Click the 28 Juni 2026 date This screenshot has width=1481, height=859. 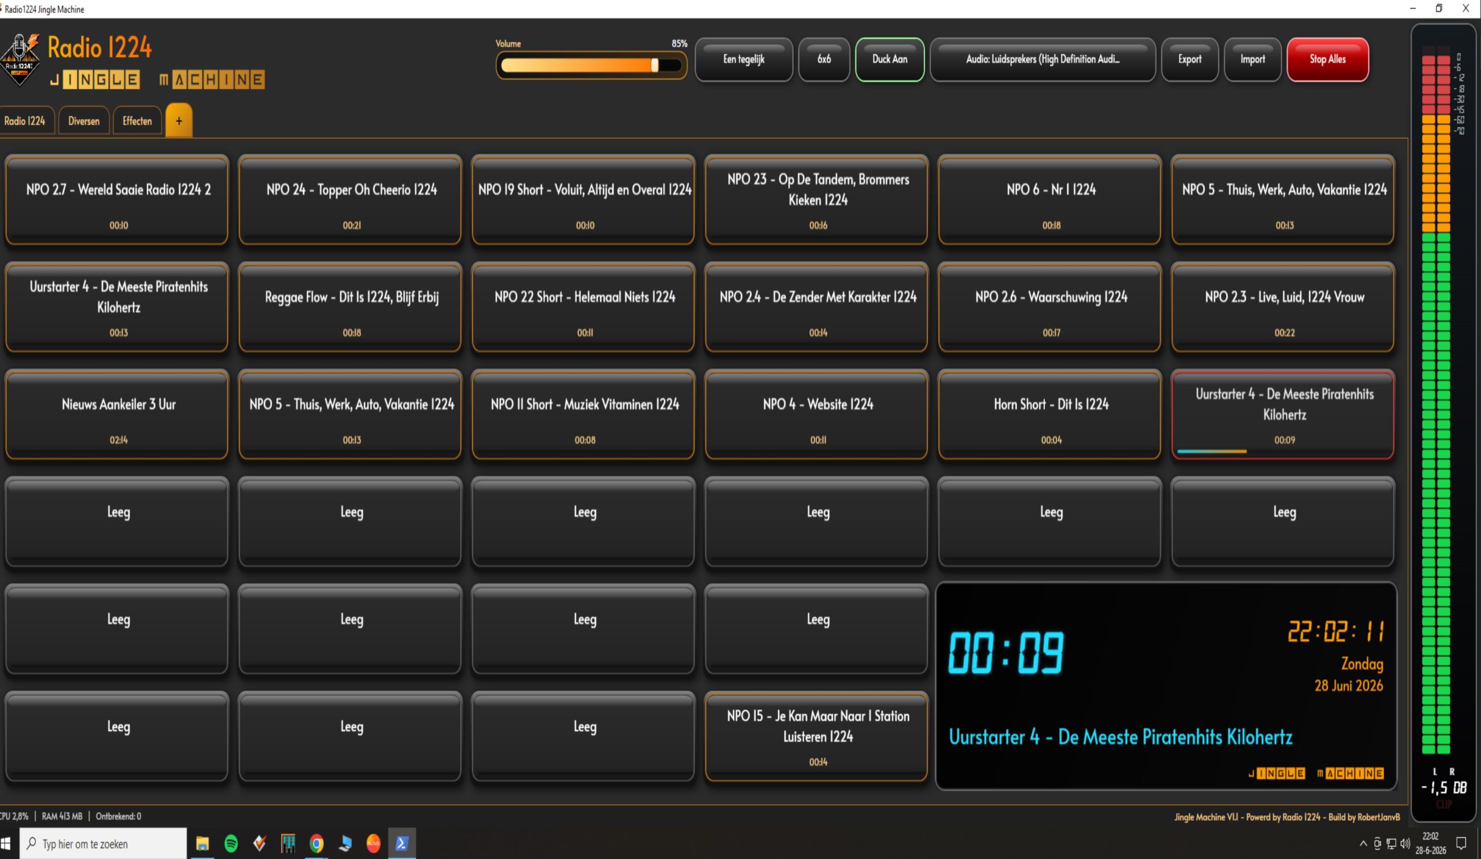click(x=1349, y=685)
